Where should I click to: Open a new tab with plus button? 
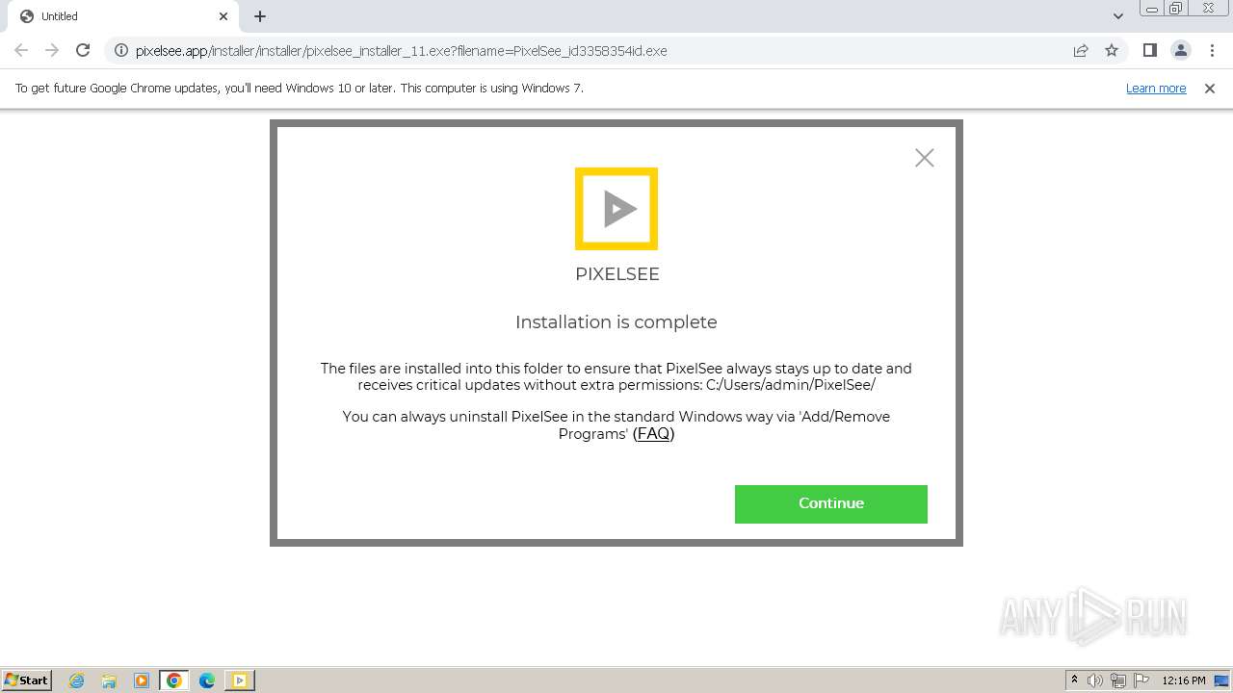(x=260, y=16)
